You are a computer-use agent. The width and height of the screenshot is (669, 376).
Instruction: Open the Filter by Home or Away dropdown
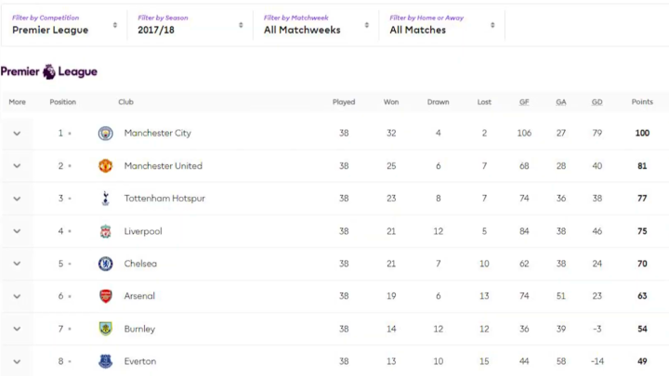coord(441,24)
